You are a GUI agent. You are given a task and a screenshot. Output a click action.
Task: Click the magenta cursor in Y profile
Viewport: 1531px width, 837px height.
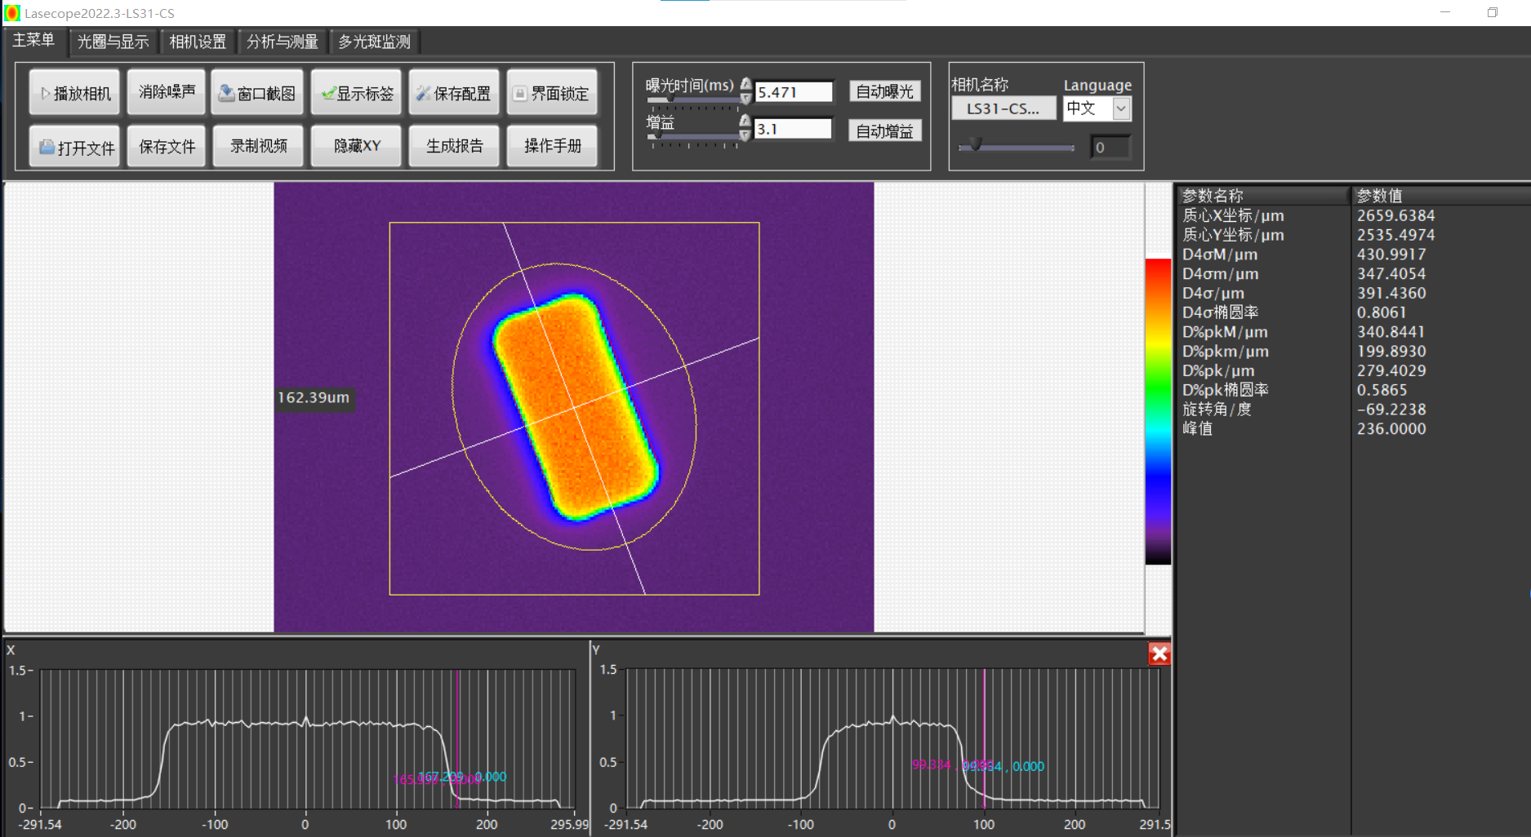coord(984,738)
